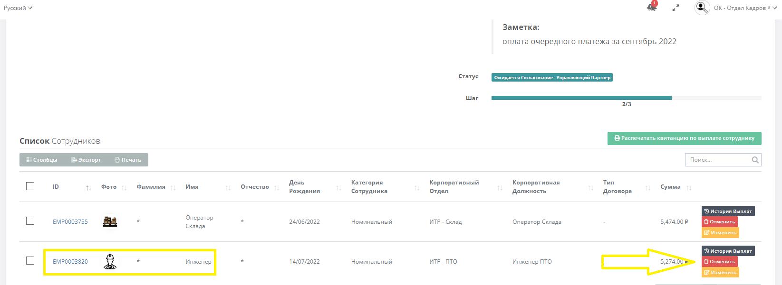Screen dimensions: 782x285
Task: Sort by Тип Договора column arrow
Action: pos(648,188)
